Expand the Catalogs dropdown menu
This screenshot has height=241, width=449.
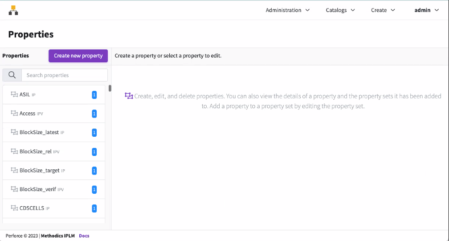tap(340, 10)
